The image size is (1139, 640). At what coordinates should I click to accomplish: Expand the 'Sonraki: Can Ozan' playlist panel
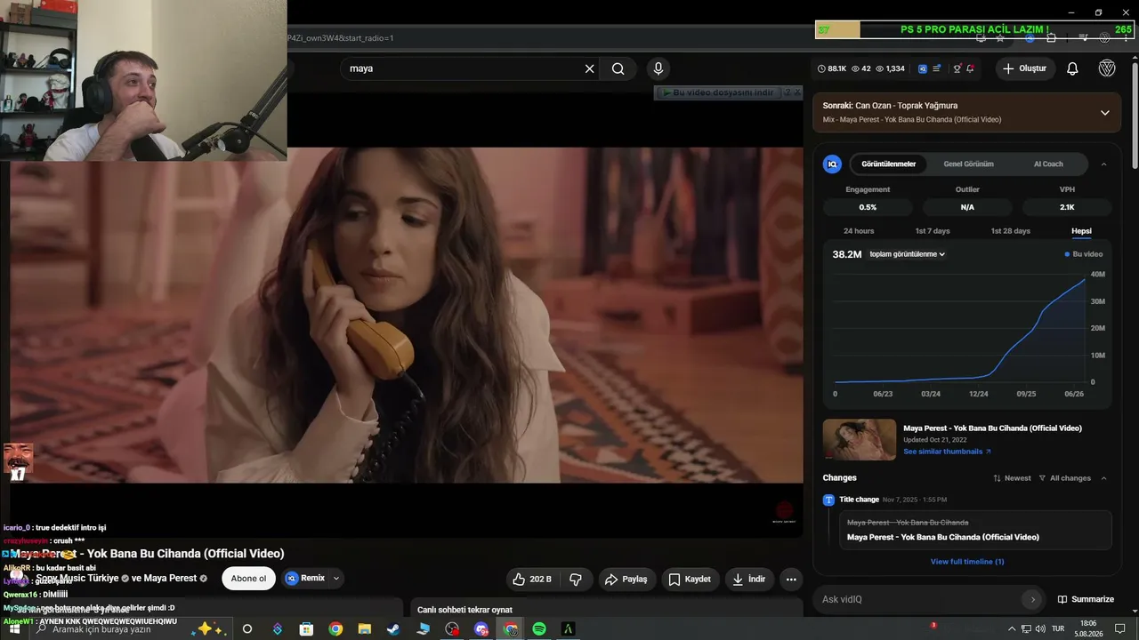tap(1105, 113)
